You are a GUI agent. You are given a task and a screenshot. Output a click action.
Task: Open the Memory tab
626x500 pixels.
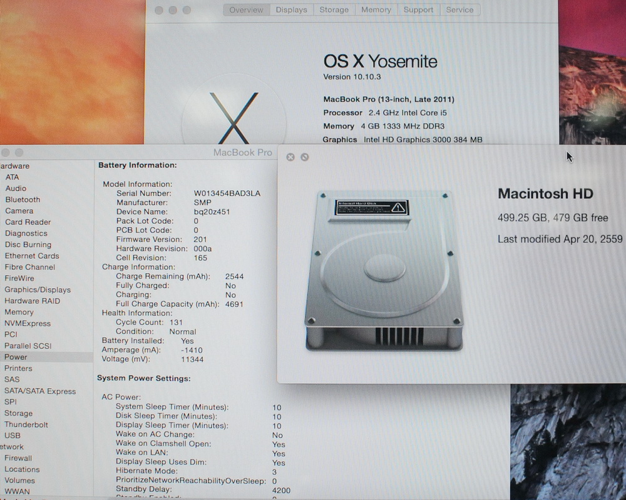click(x=376, y=10)
